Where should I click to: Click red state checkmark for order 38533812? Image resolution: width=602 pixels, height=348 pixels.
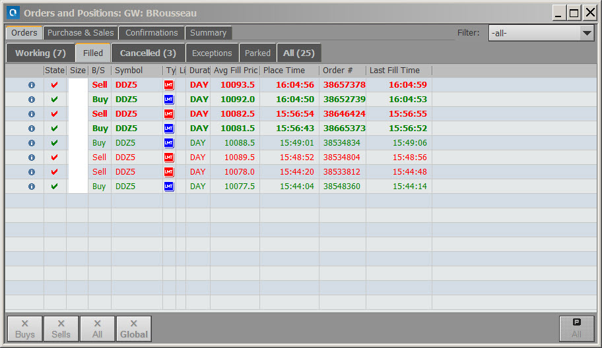(55, 172)
